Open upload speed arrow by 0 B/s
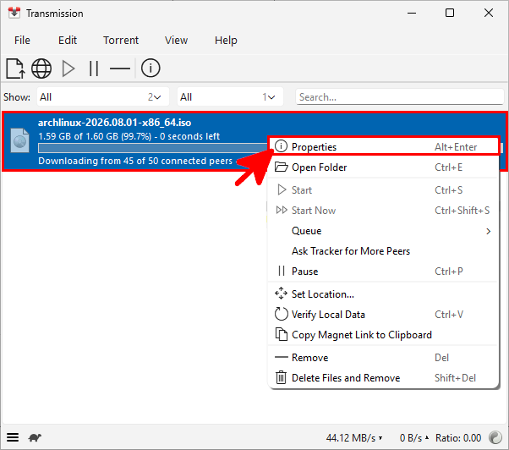 click(427, 437)
